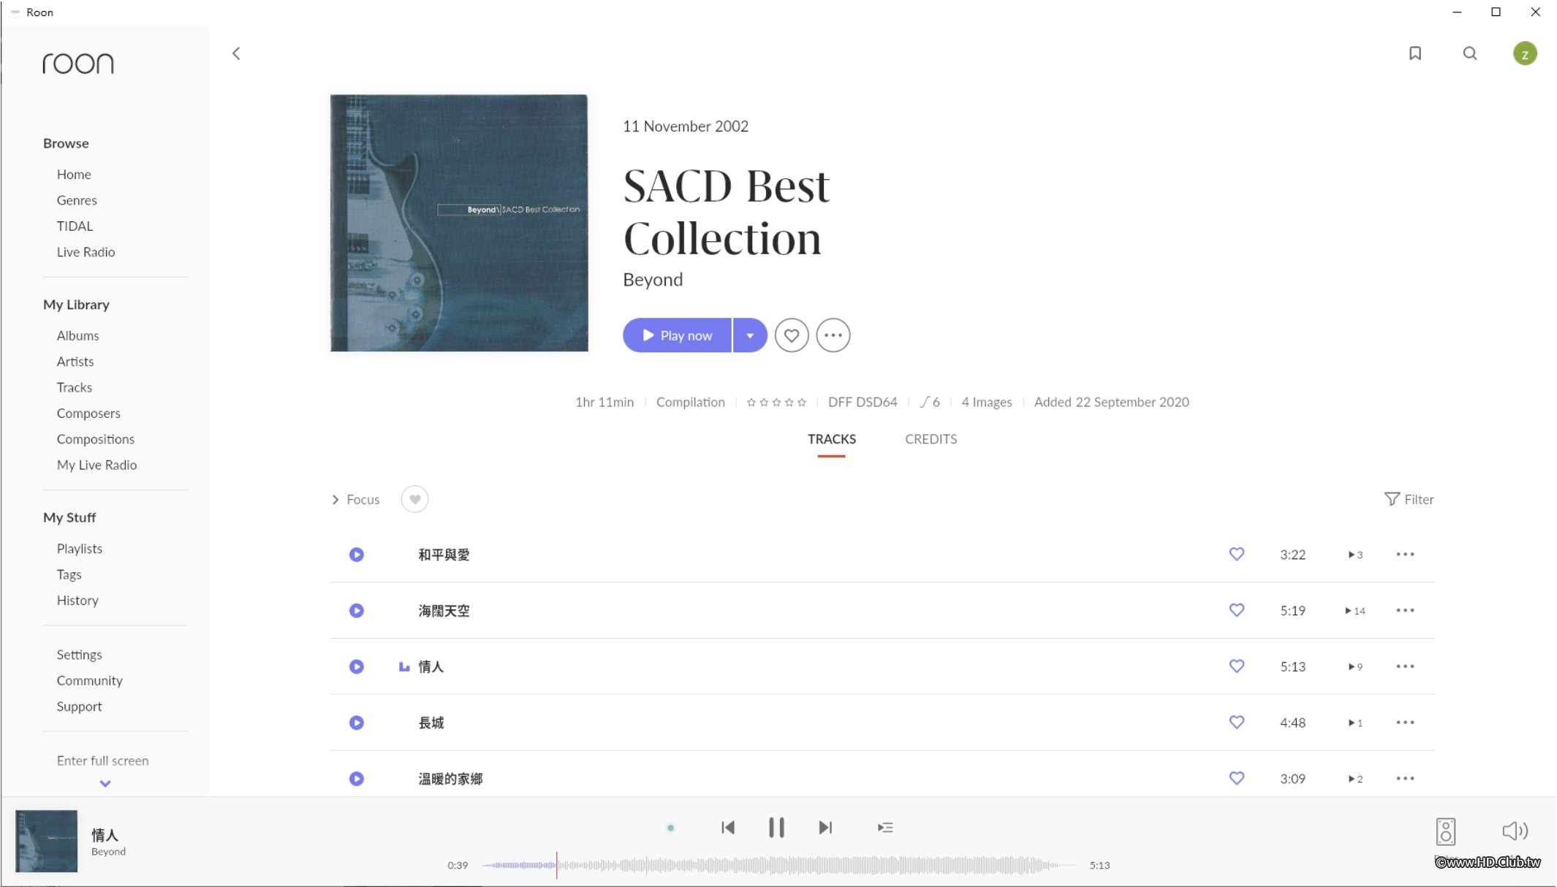This screenshot has width=1557, height=887.
Task: Favorite the album with heart button
Action: click(791, 335)
